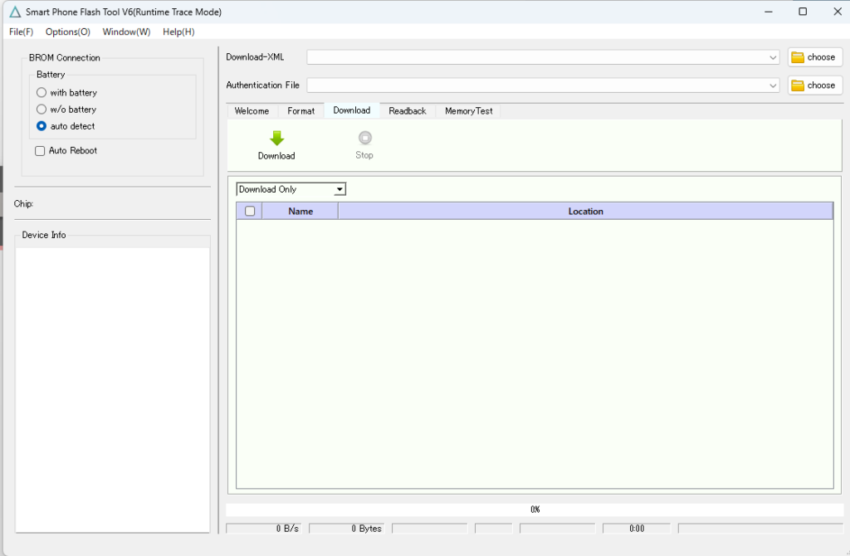
Task: Maximize the Flash Tool window
Action: pos(803,12)
